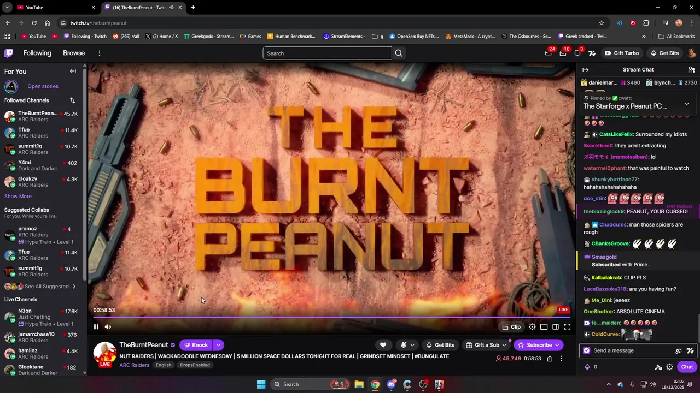Open player settings gear icon
This screenshot has width=700, height=393.
[x=532, y=327]
